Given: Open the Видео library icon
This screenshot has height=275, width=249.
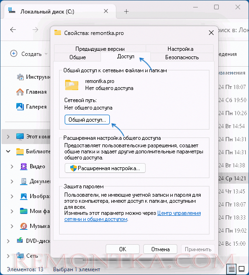Looking at the screenshot, I should pyautogui.click(x=24, y=166).
